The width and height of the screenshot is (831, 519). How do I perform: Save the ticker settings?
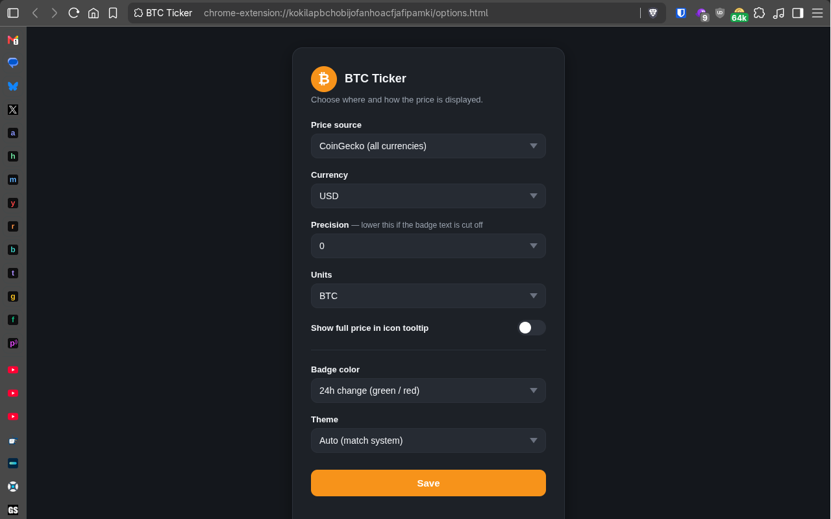(428, 483)
